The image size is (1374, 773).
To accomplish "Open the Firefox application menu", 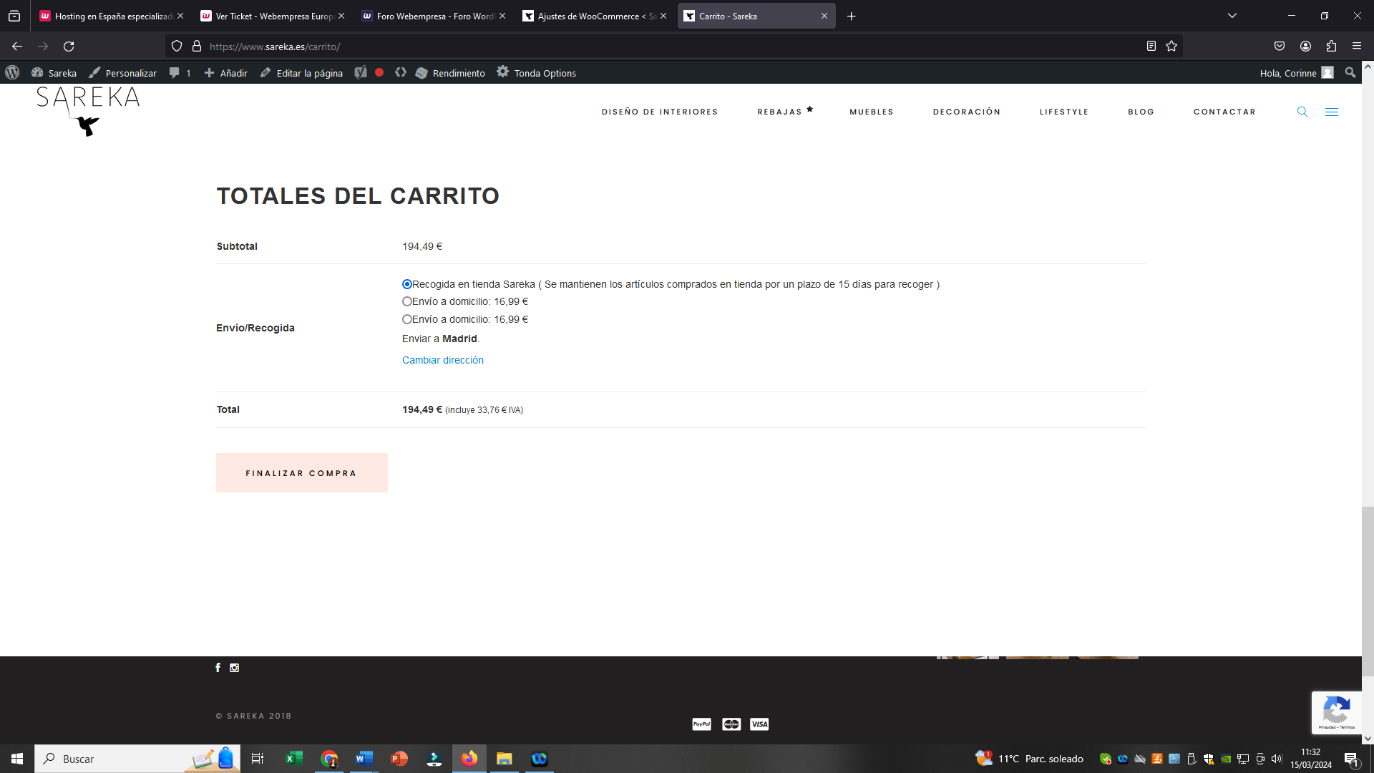I will 1357,46.
